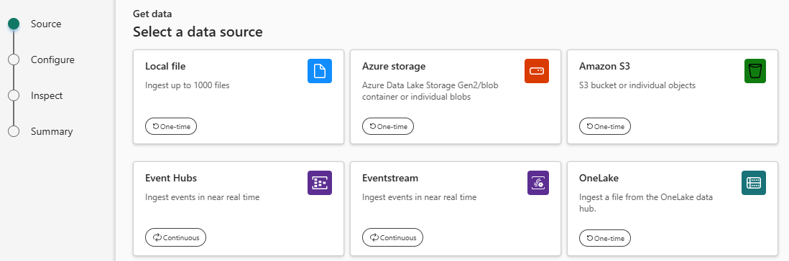Select the Summary step circle

click(14, 131)
